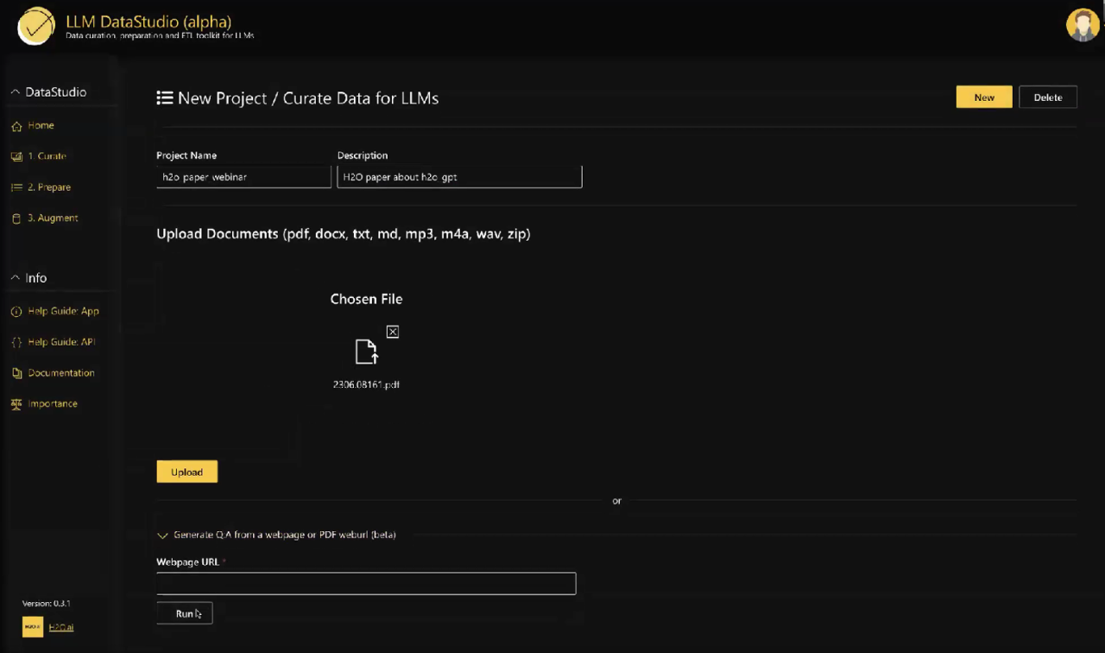Viewport: 1105px width, 653px height.
Task: Click the Home house icon in sidebar
Action: click(16, 126)
